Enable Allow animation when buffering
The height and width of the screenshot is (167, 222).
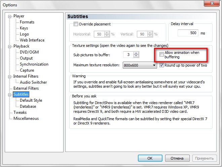(162, 54)
